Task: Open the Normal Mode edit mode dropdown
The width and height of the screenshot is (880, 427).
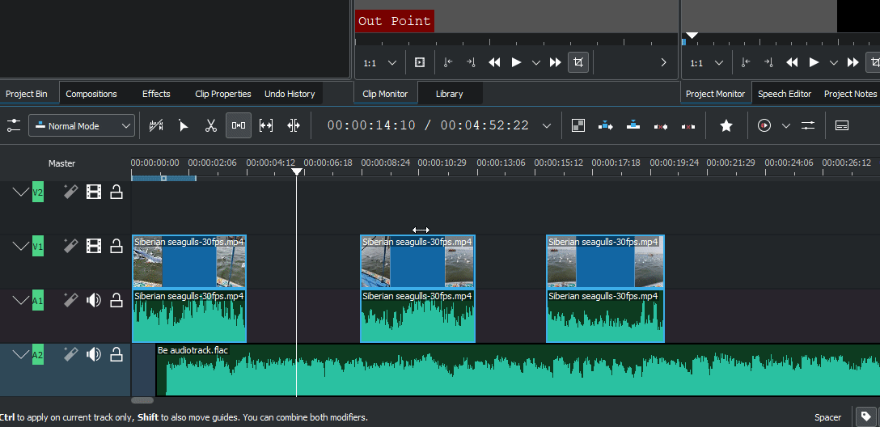Action: tap(82, 125)
